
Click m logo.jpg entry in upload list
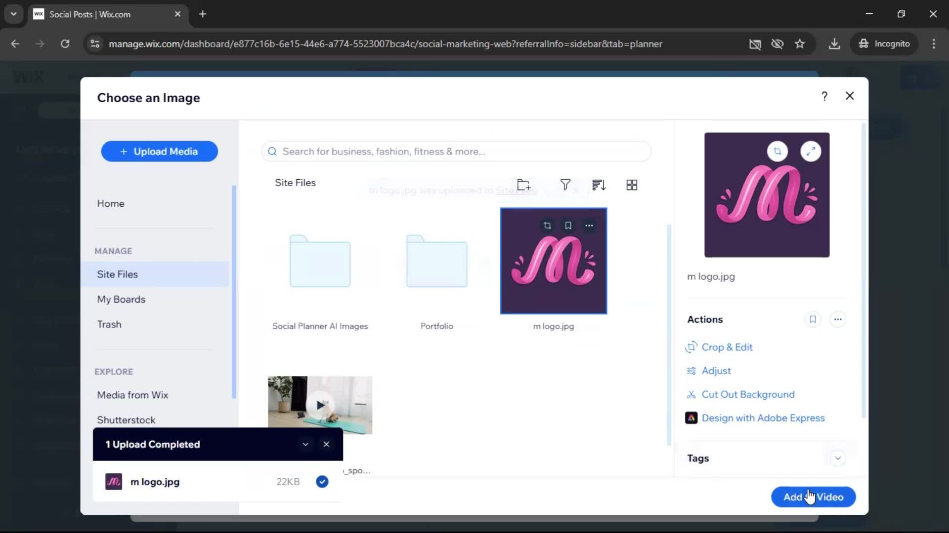click(217, 482)
